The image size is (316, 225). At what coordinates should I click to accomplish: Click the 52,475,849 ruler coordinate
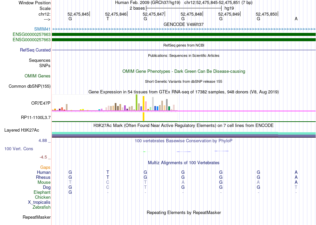click(x=229, y=14)
